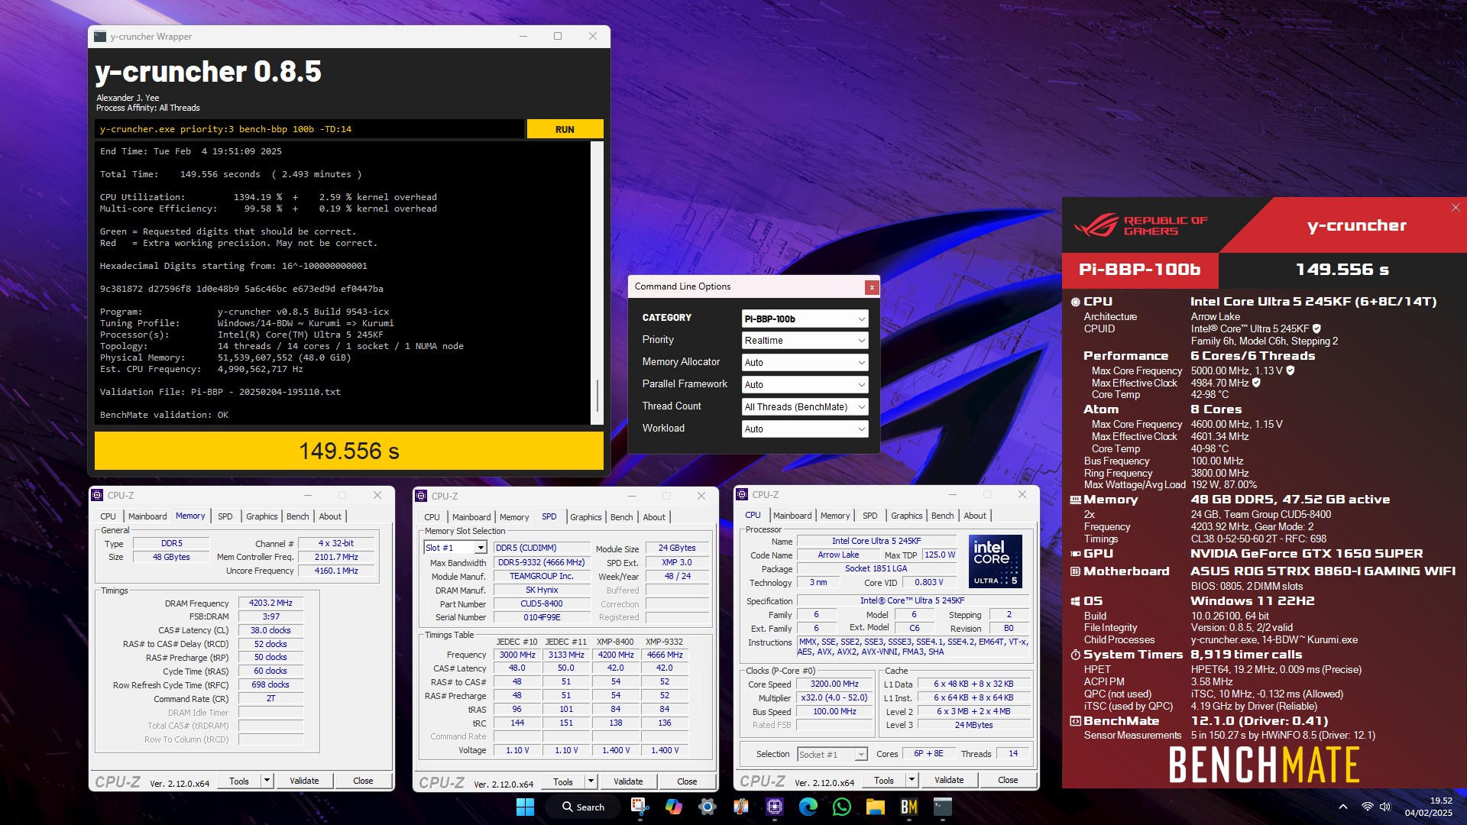The width and height of the screenshot is (1467, 825).
Task: Click the Core Speed value 3200.00 MHz
Action: coord(834,684)
